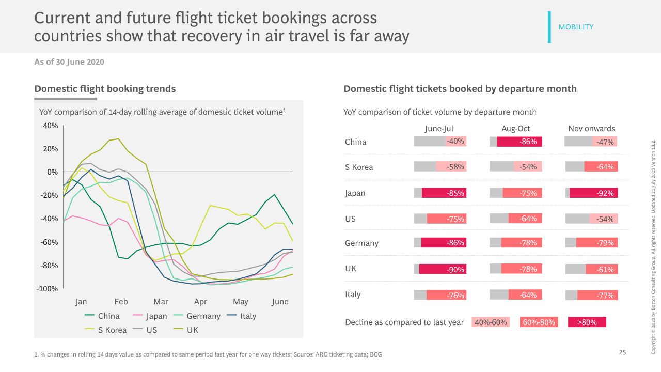Click the Germany legend line marker
This screenshot has height=372, width=661.
click(178, 316)
